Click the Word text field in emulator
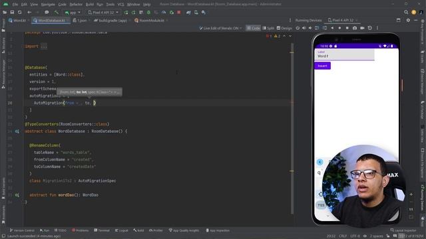426x239 pixels. (x=344, y=54)
